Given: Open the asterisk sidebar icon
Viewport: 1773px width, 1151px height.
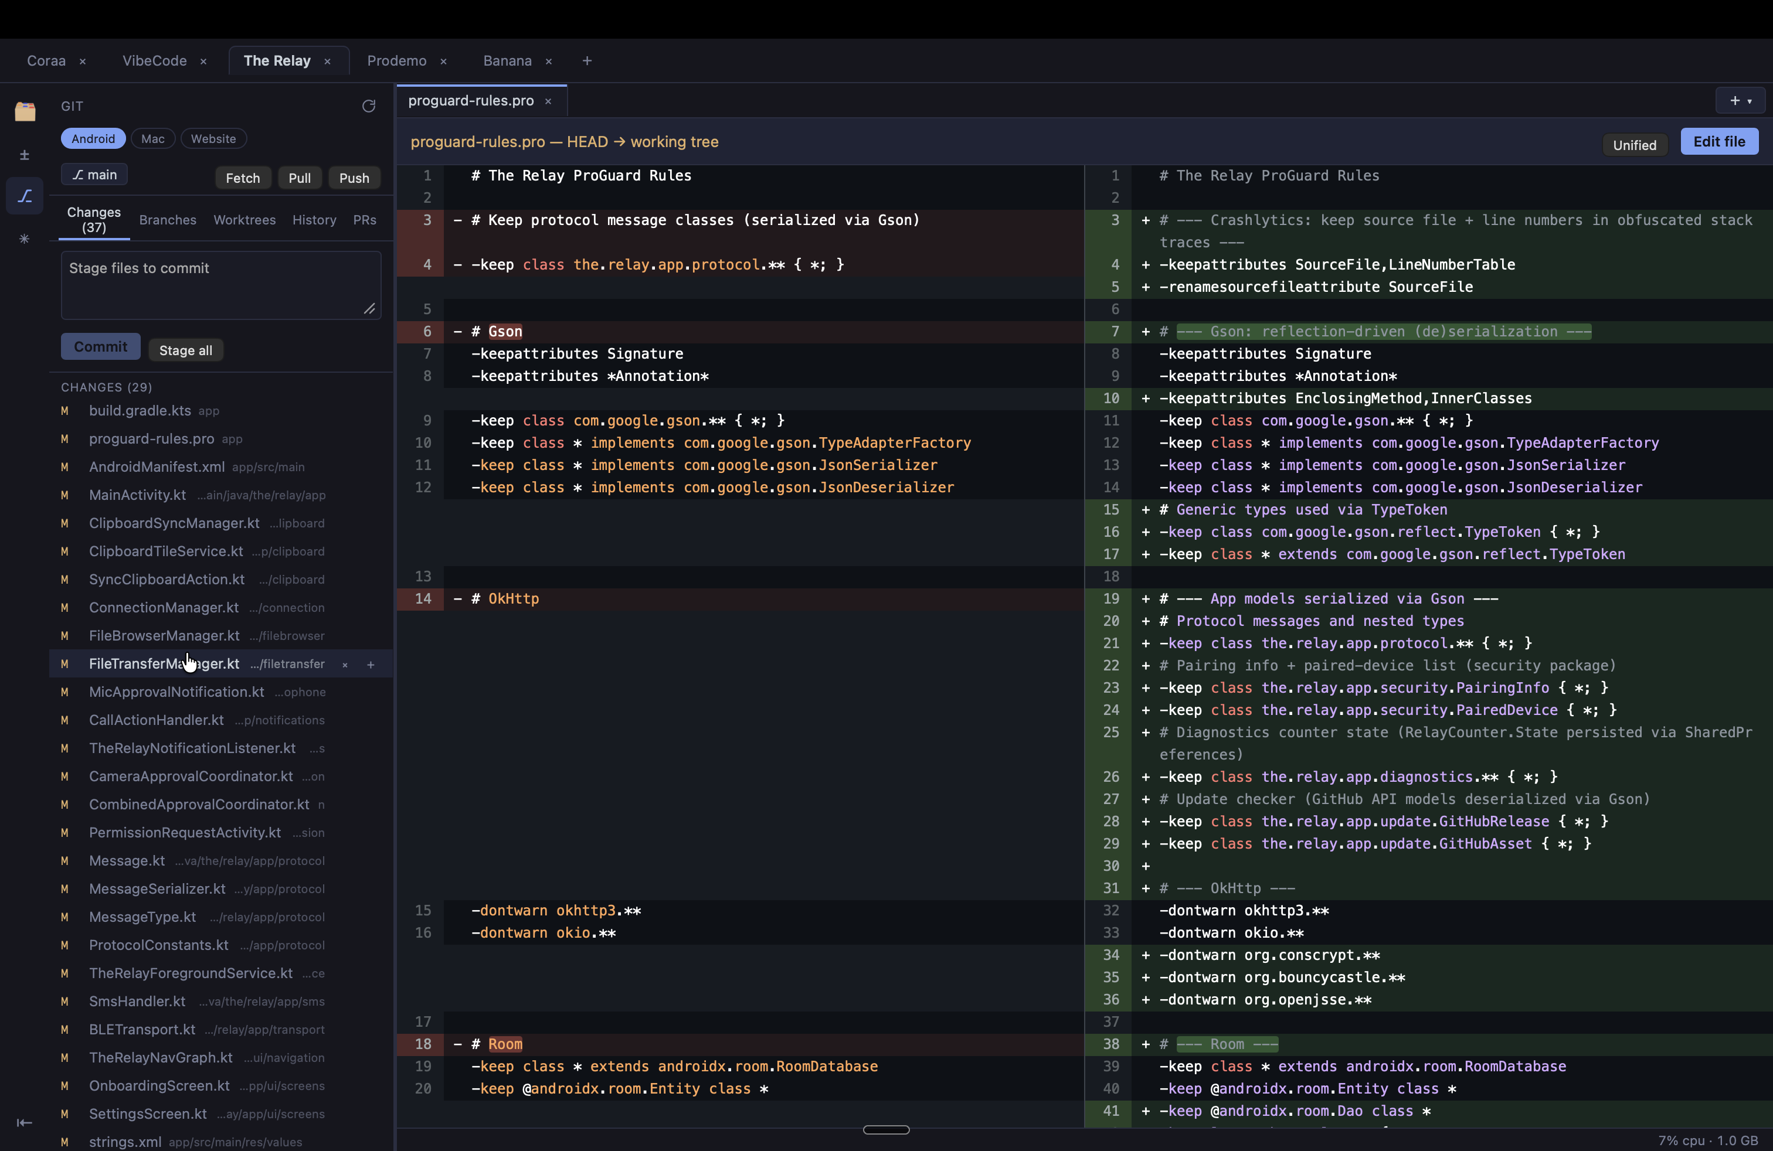Looking at the screenshot, I should [25, 239].
